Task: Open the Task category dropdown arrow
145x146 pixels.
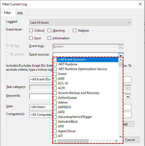Action: [x=128, y=88]
